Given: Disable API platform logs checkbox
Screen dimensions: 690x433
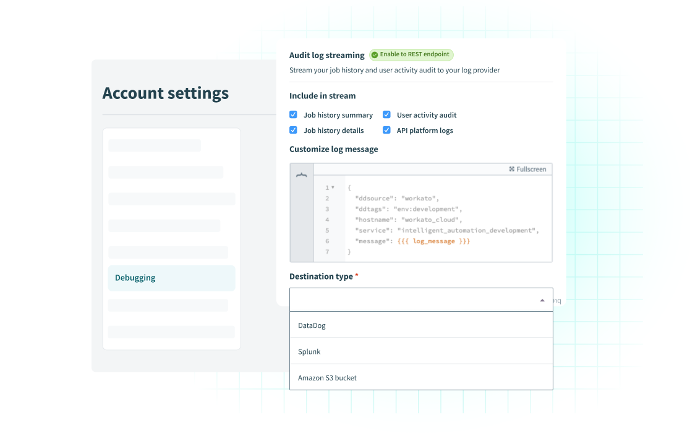Looking at the screenshot, I should 386,130.
